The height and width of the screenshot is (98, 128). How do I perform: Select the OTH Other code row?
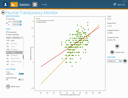tap(14, 41)
